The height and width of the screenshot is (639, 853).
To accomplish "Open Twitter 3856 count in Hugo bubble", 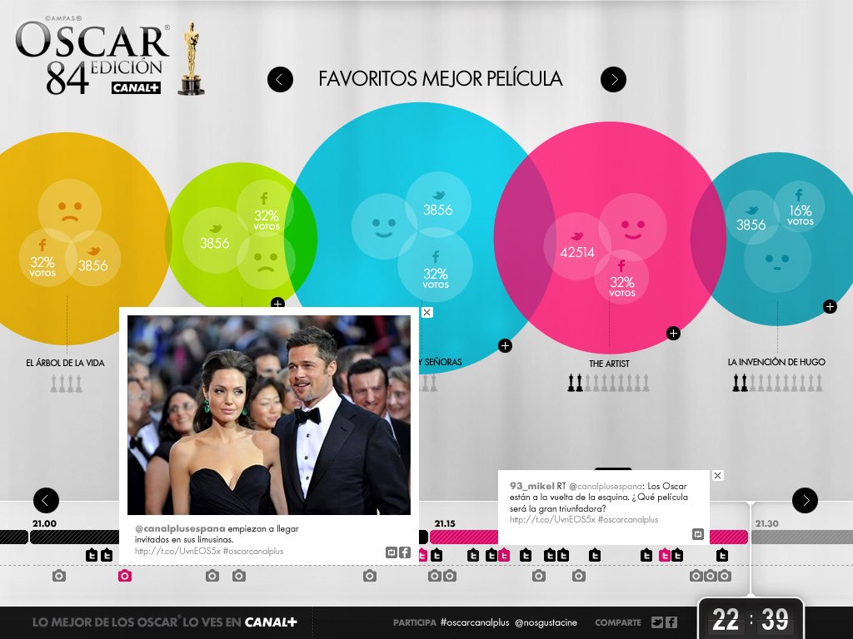I will [x=751, y=219].
